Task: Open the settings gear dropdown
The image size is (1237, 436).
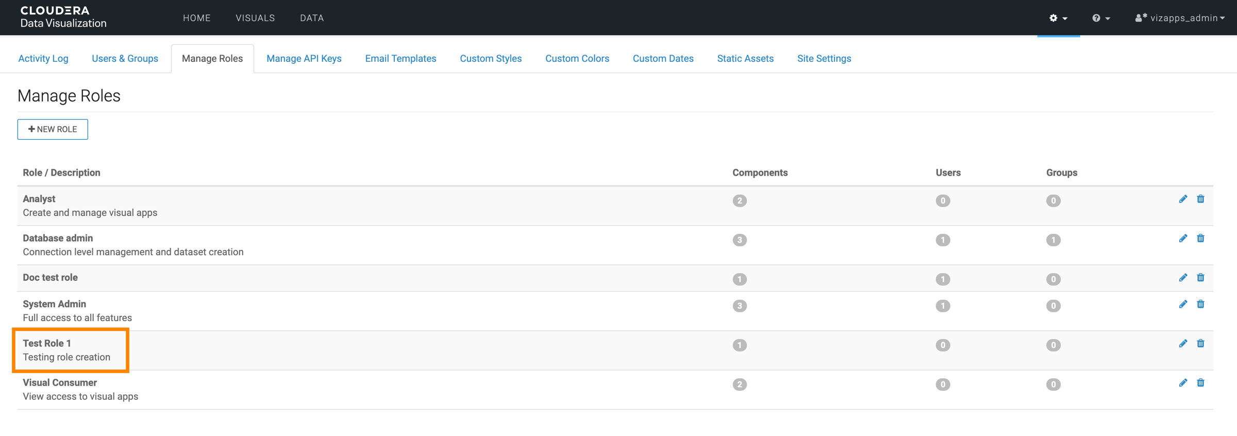Action: tap(1058, 18)
